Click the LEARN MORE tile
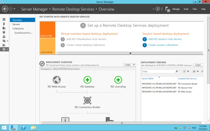The width and height of the screenshot is (210, 131). [48, 46]
